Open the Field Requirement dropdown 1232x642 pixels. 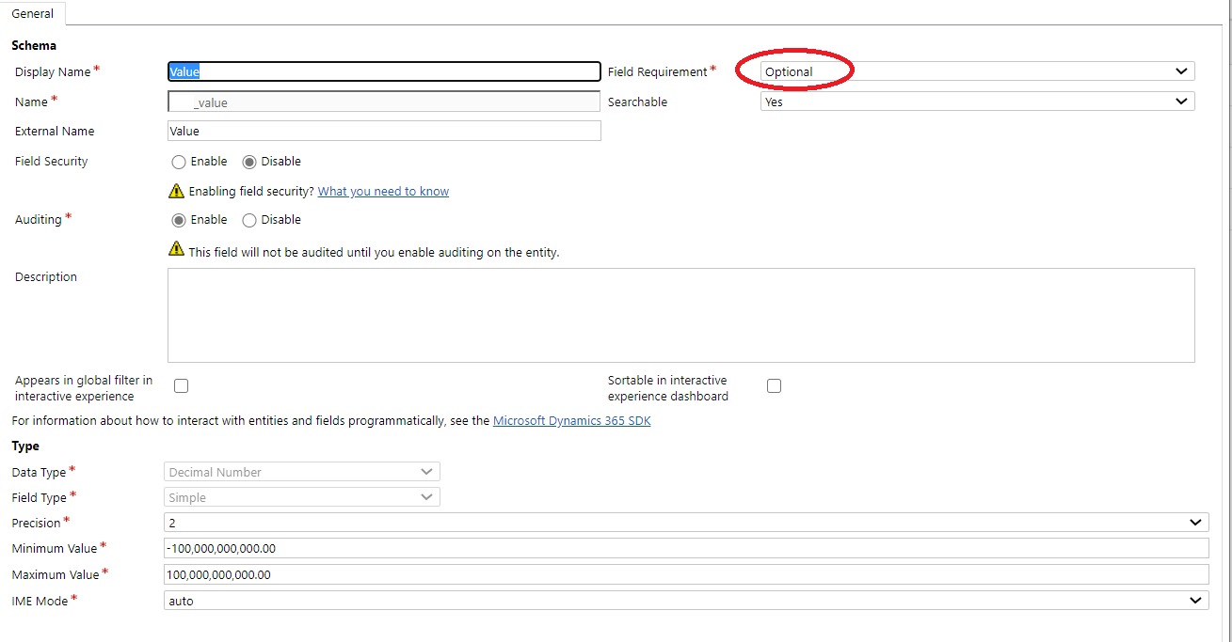978,71
